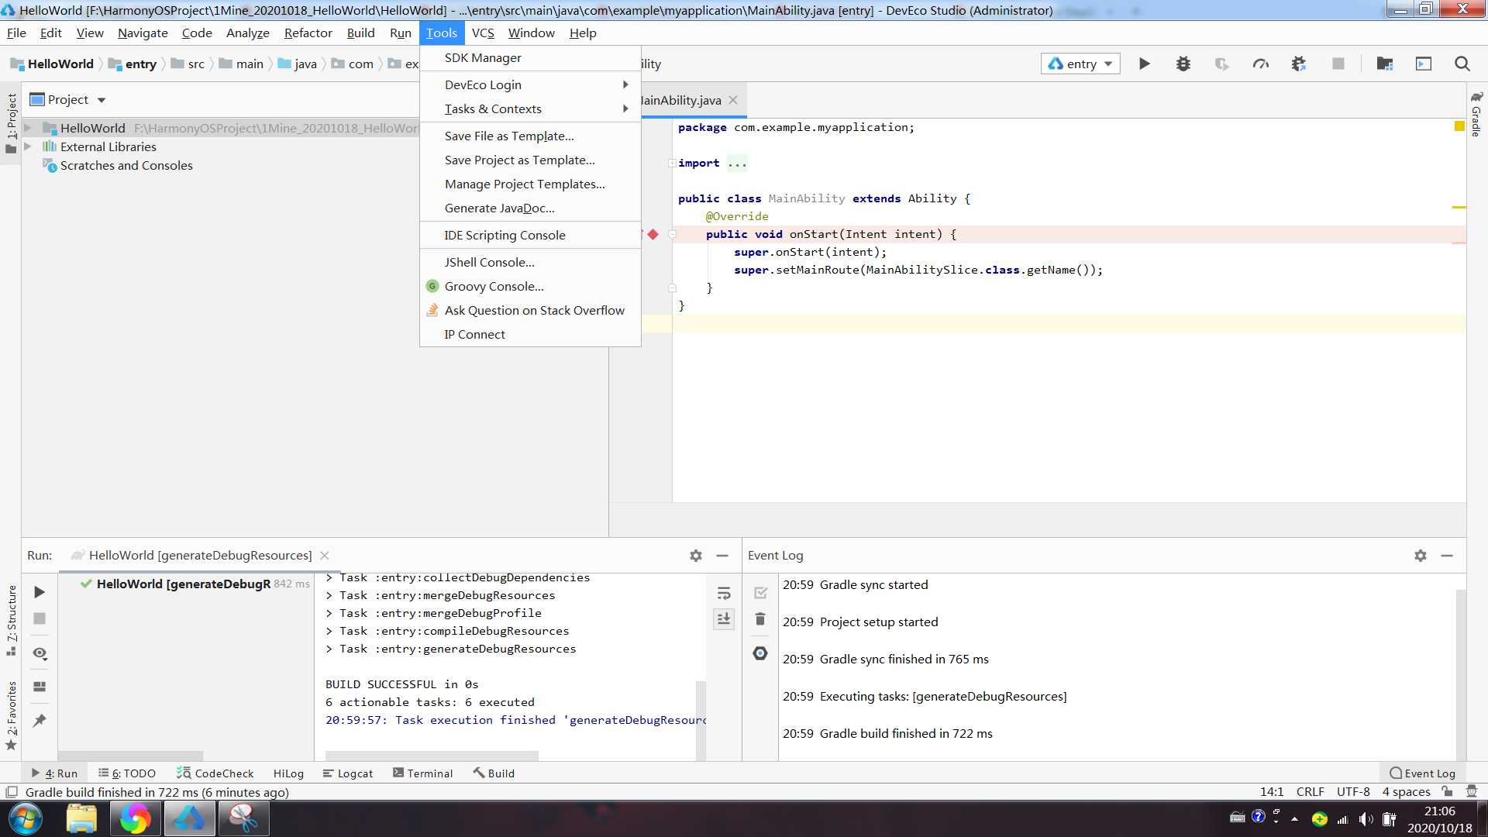This screenshot has width=1488, height=837.
Task: Toggle tool window bars icon in status bar
Action: click(x=12, y=792)
